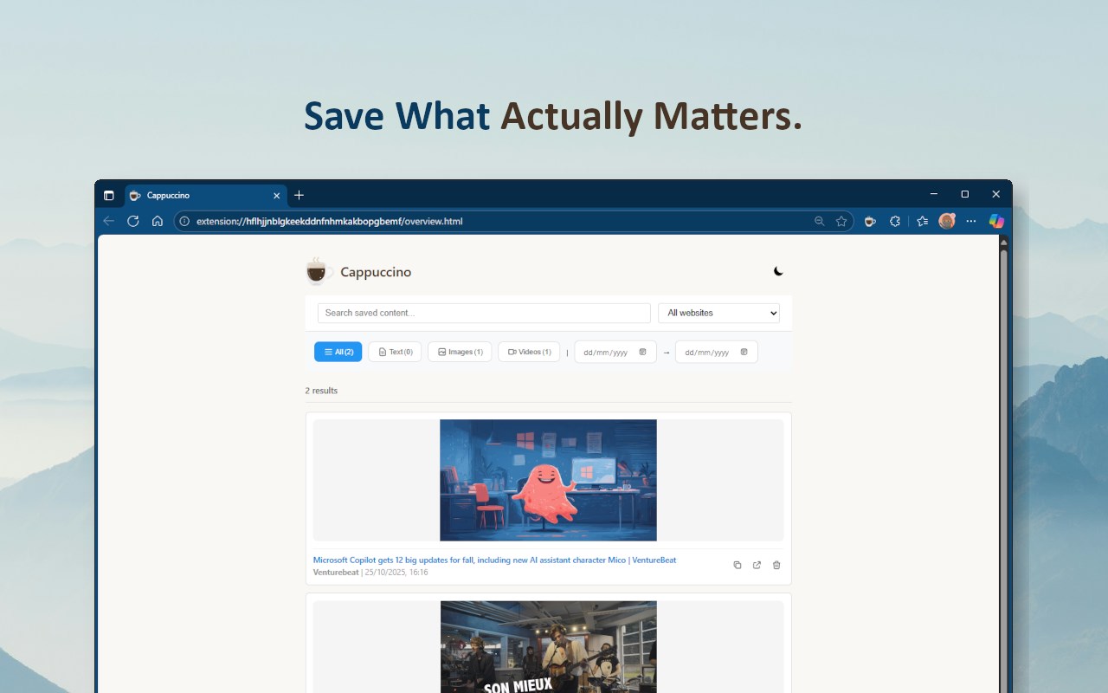Go back with the browser back arrow

(108, 221)
